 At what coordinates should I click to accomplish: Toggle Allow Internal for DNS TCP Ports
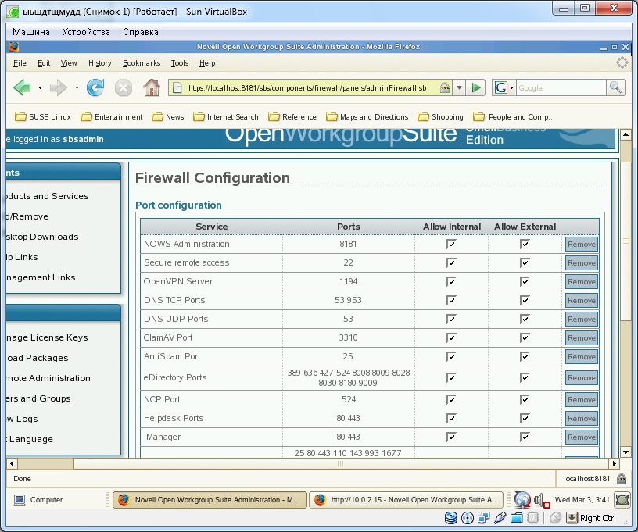(451, 300)
